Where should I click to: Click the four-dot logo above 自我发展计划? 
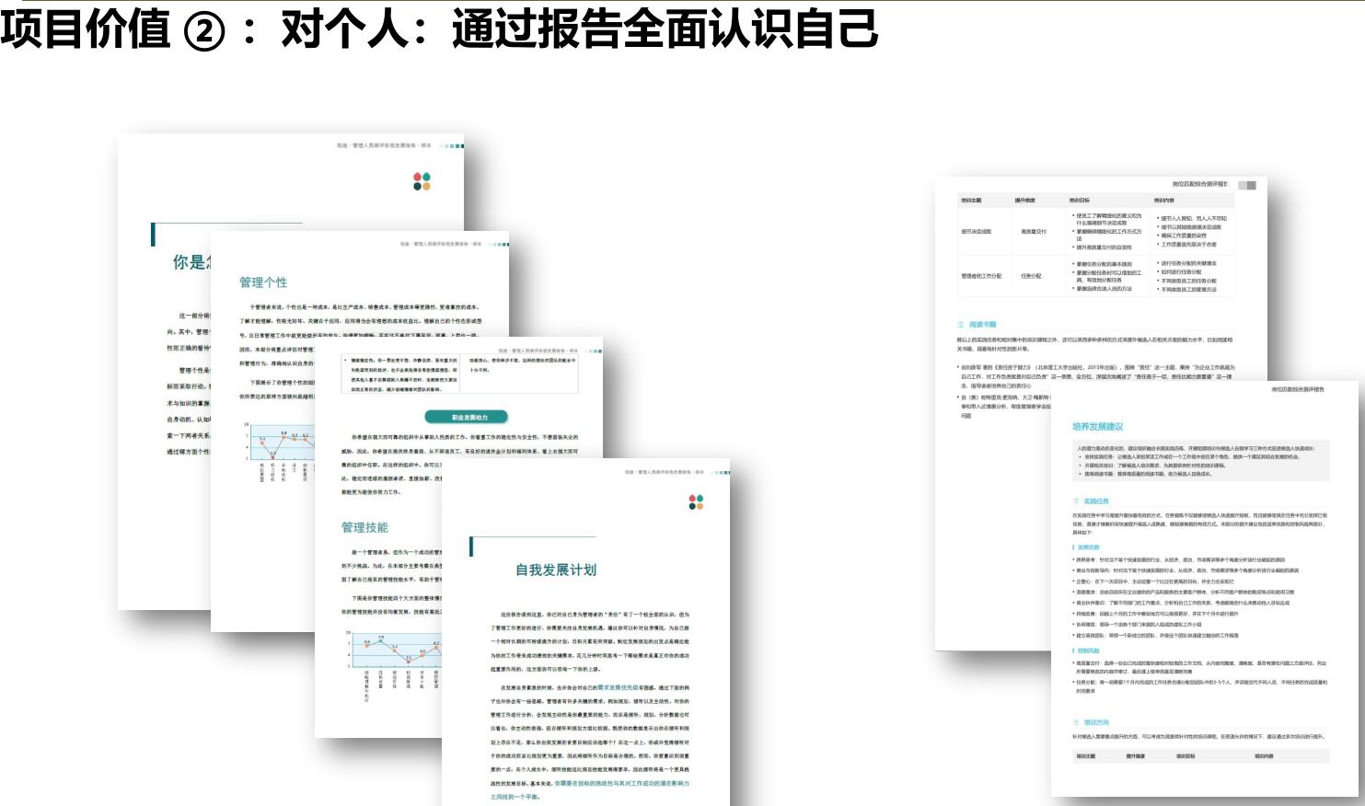(696, 501)
